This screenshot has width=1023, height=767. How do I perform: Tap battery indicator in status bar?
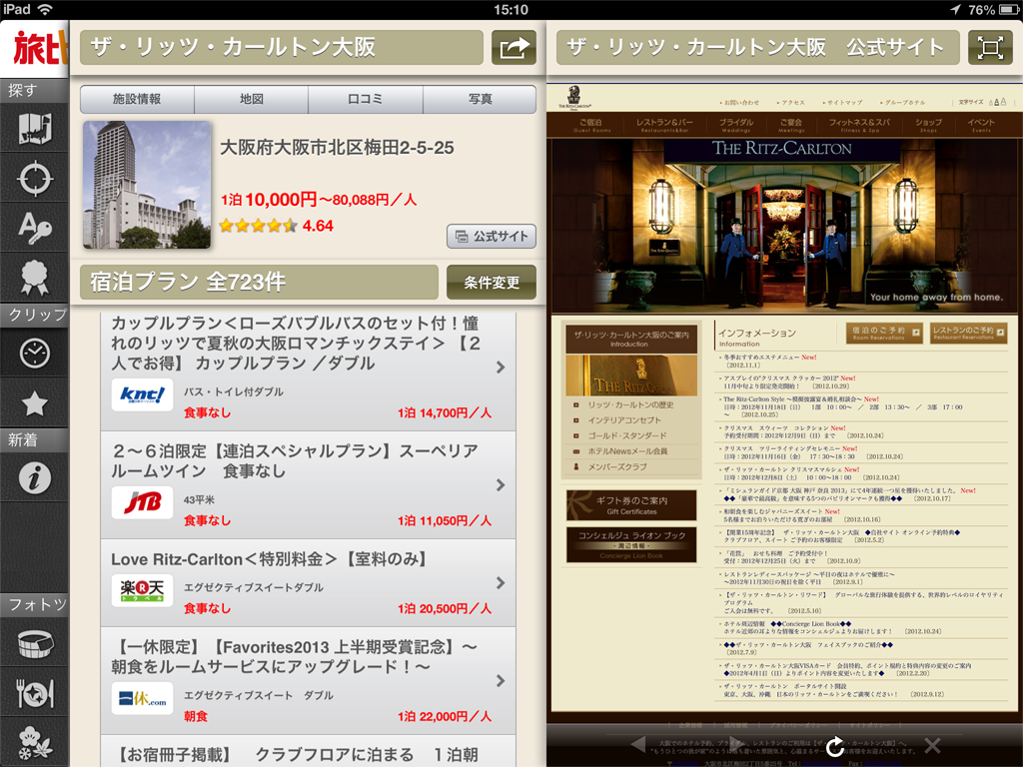point(1007,9)
